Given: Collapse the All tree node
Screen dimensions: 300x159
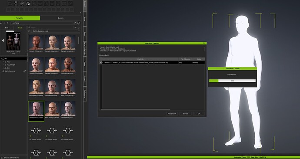Looking at the screenshot, I should coord(1,59).
